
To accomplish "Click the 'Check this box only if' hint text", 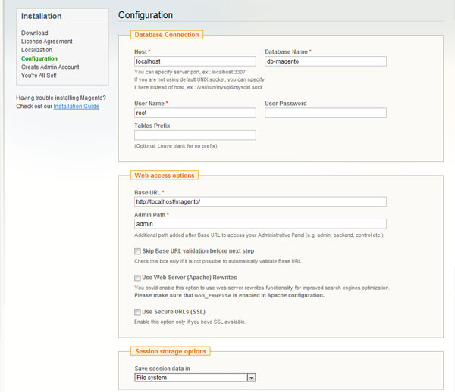I will pyautogui.click(x=218, y=261).
